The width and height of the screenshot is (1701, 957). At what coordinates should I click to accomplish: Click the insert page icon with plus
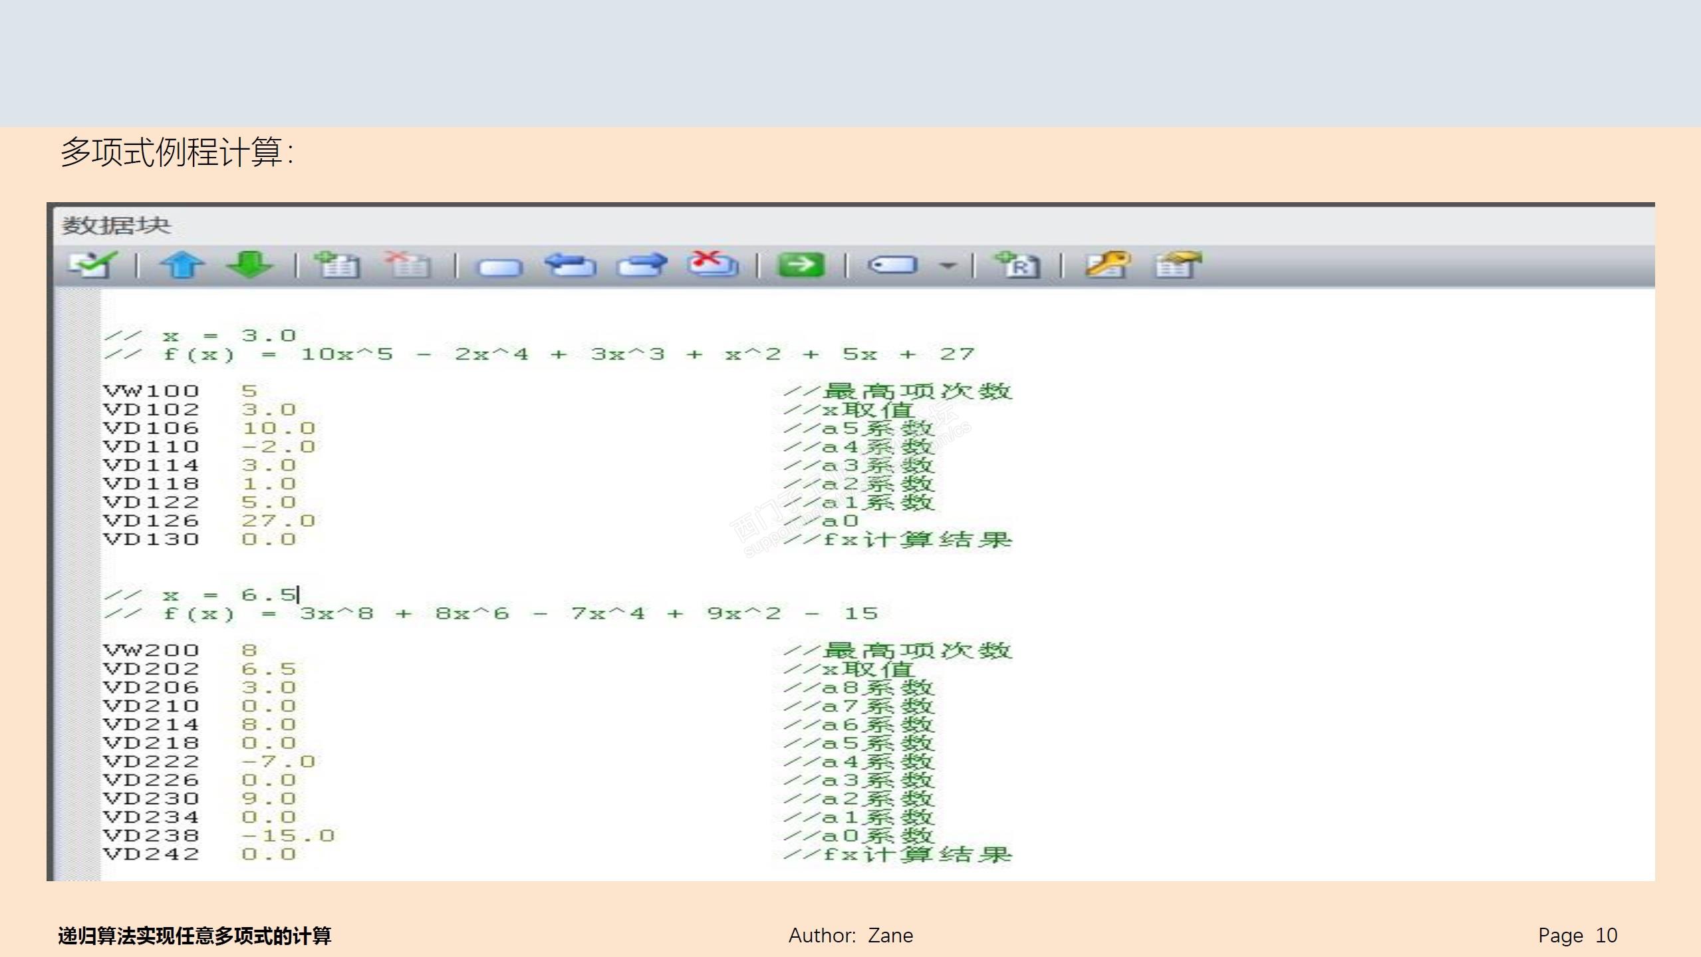338,265
